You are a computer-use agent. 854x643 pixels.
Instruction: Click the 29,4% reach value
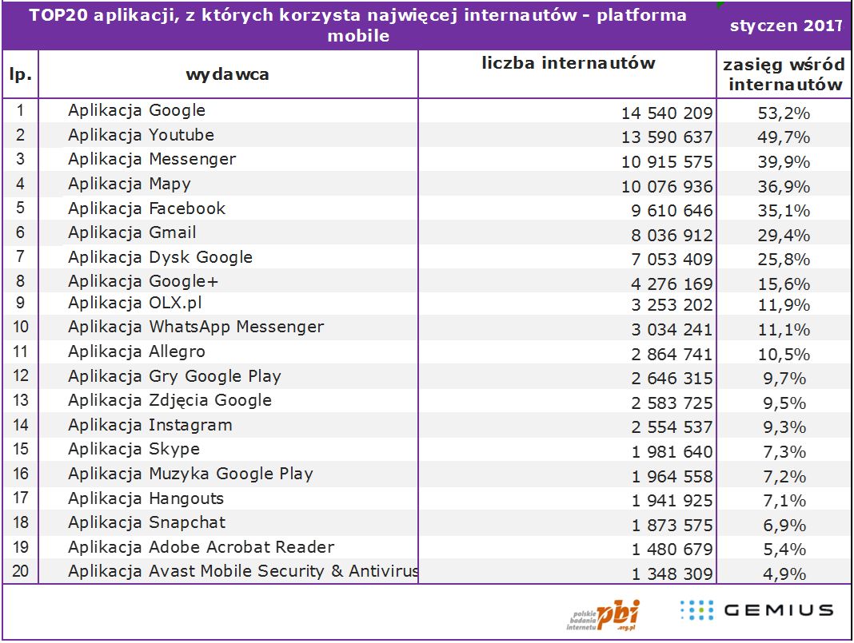[784, 236]
